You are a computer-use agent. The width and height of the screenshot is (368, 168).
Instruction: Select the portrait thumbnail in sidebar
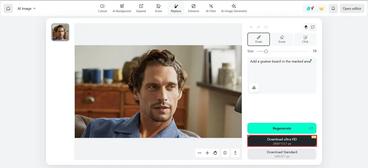point(60,32)
